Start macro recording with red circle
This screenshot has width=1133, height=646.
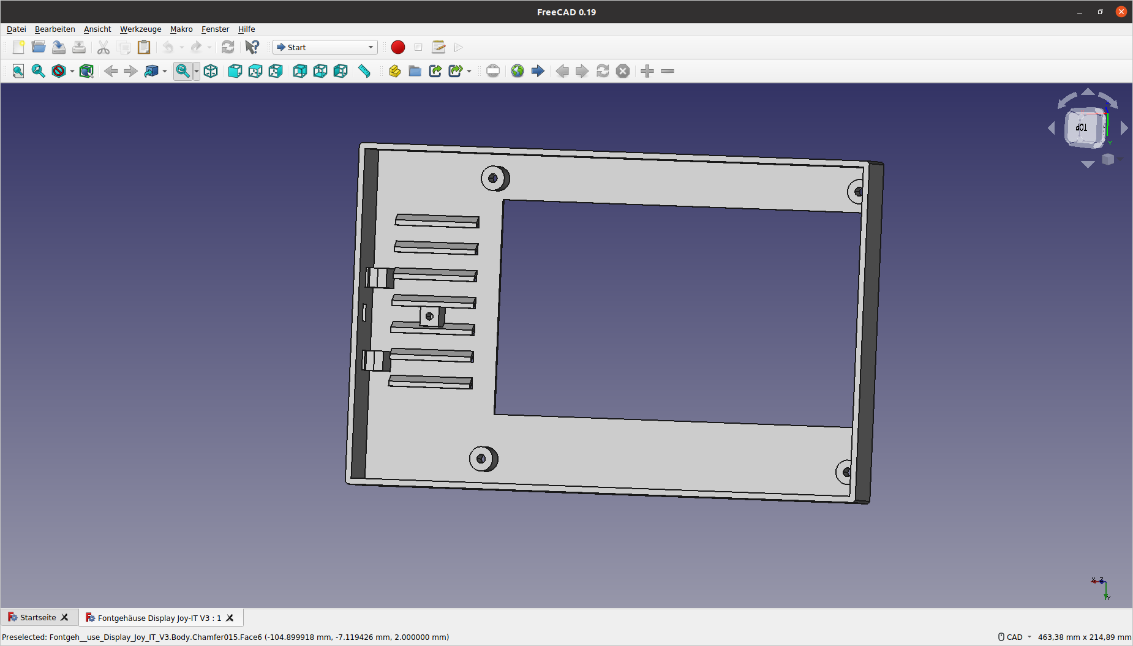click(x=397, y=47)
